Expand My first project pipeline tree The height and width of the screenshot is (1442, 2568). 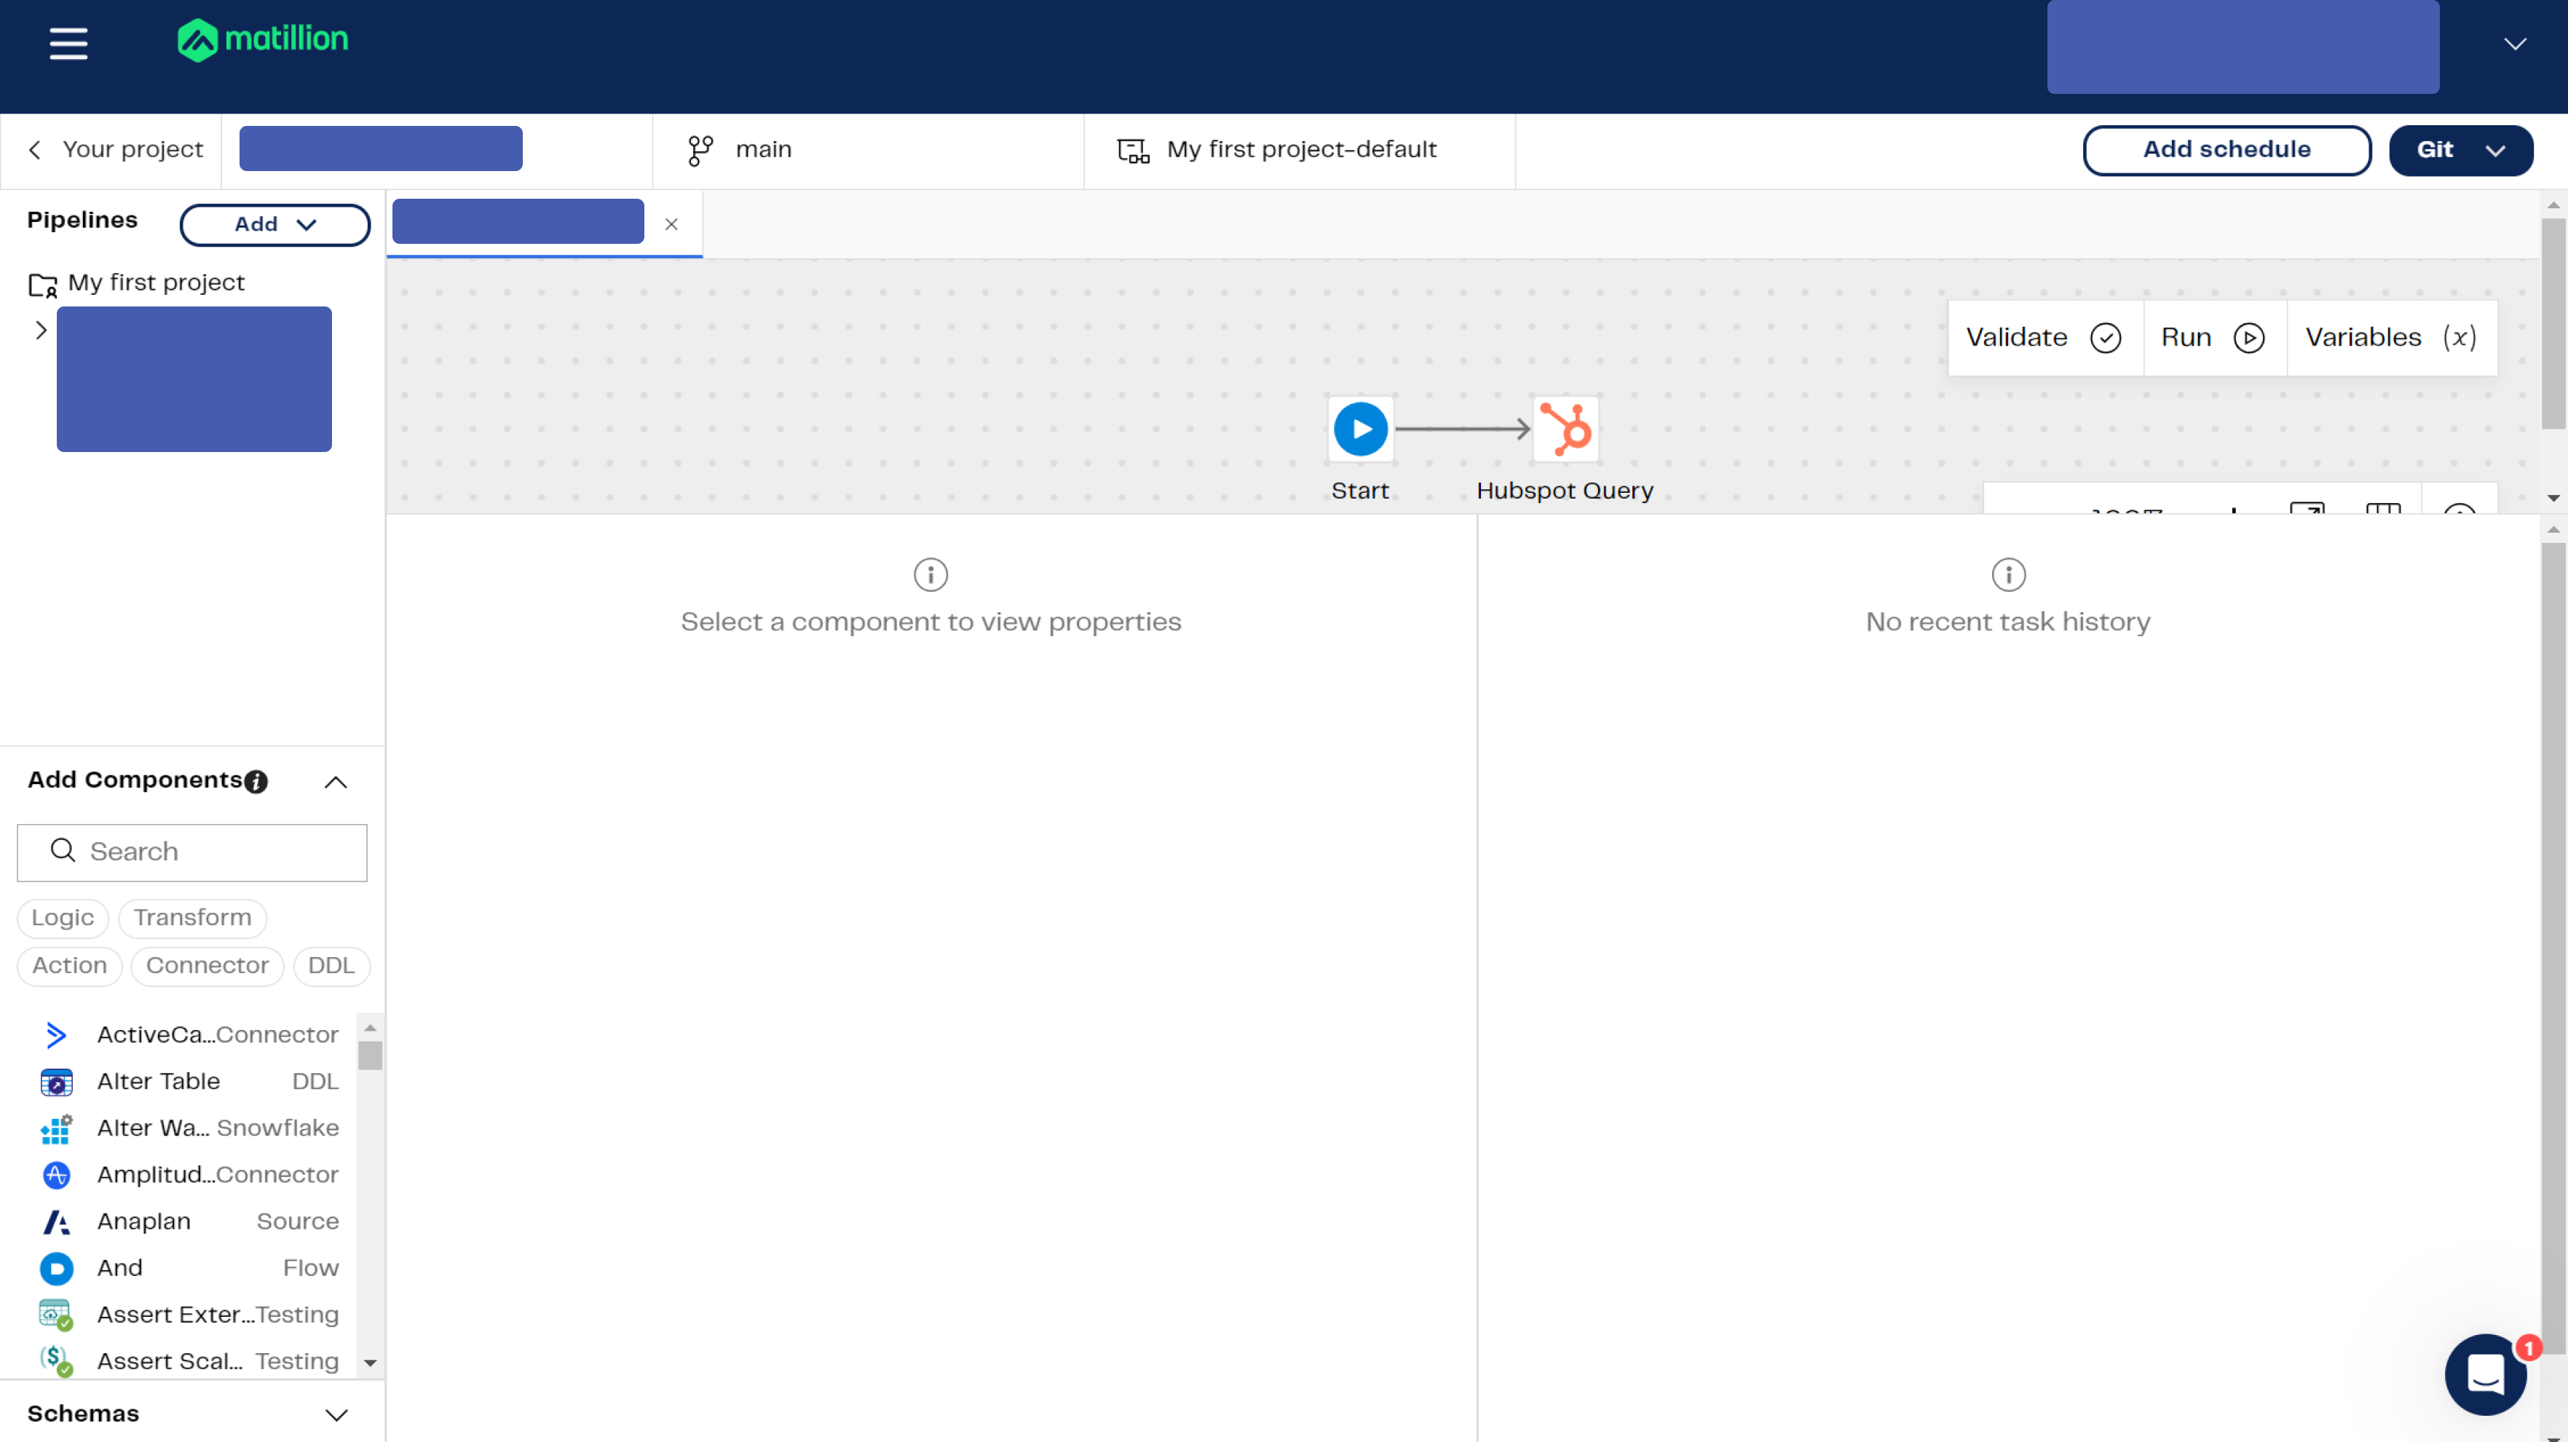40,329
